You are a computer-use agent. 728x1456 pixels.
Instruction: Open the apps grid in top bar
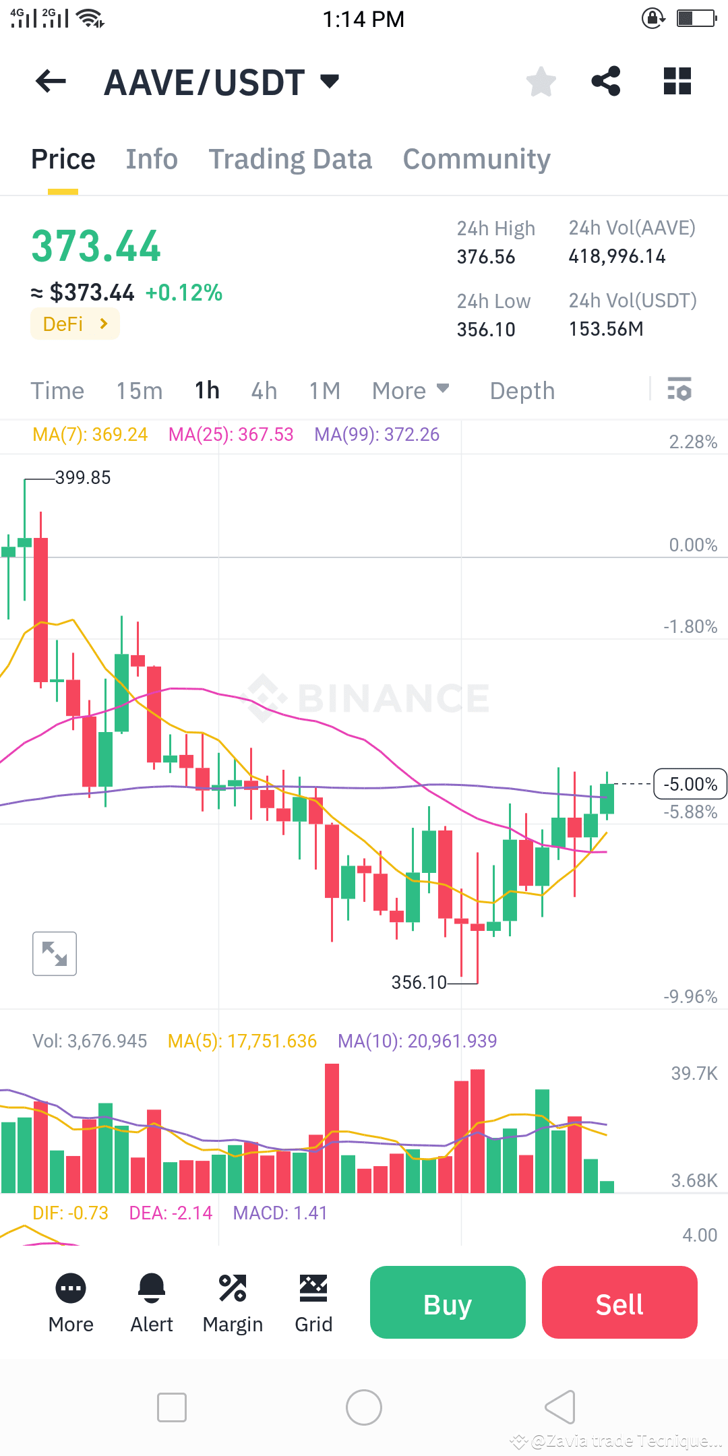676,81
